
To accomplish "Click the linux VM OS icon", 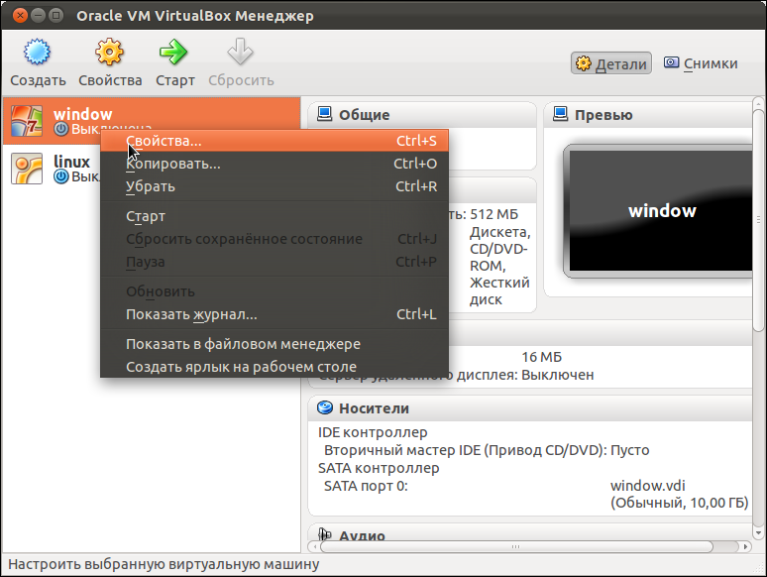I will [x=27, y=169].
